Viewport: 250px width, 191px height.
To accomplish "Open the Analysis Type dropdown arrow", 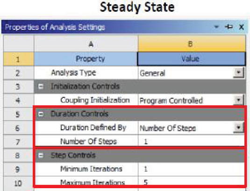I will [x=238, y=73].
